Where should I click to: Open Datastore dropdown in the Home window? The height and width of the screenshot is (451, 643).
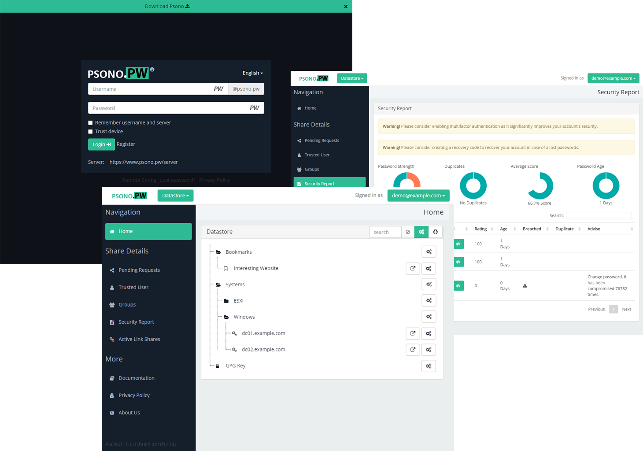pyautogui.click(x=175, y=196)
